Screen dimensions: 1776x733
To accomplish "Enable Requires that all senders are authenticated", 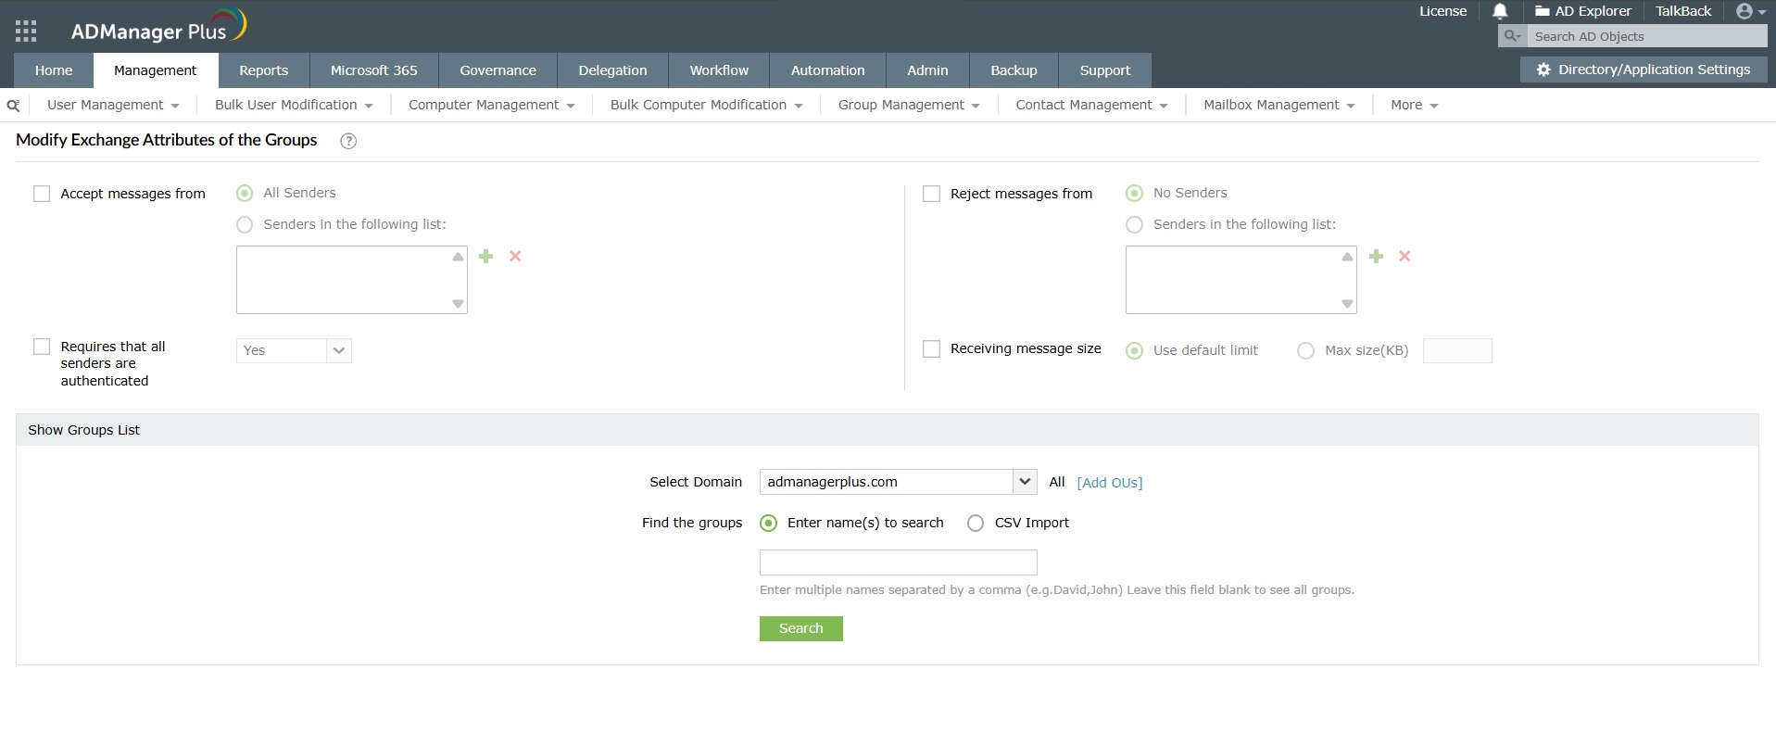I will tap(42, 347).
